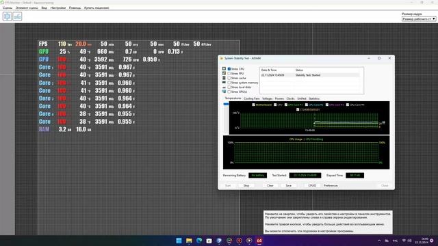Select the Temperatures tab
The width and height of the screenshot is (438, 246).
click(233, 98)
